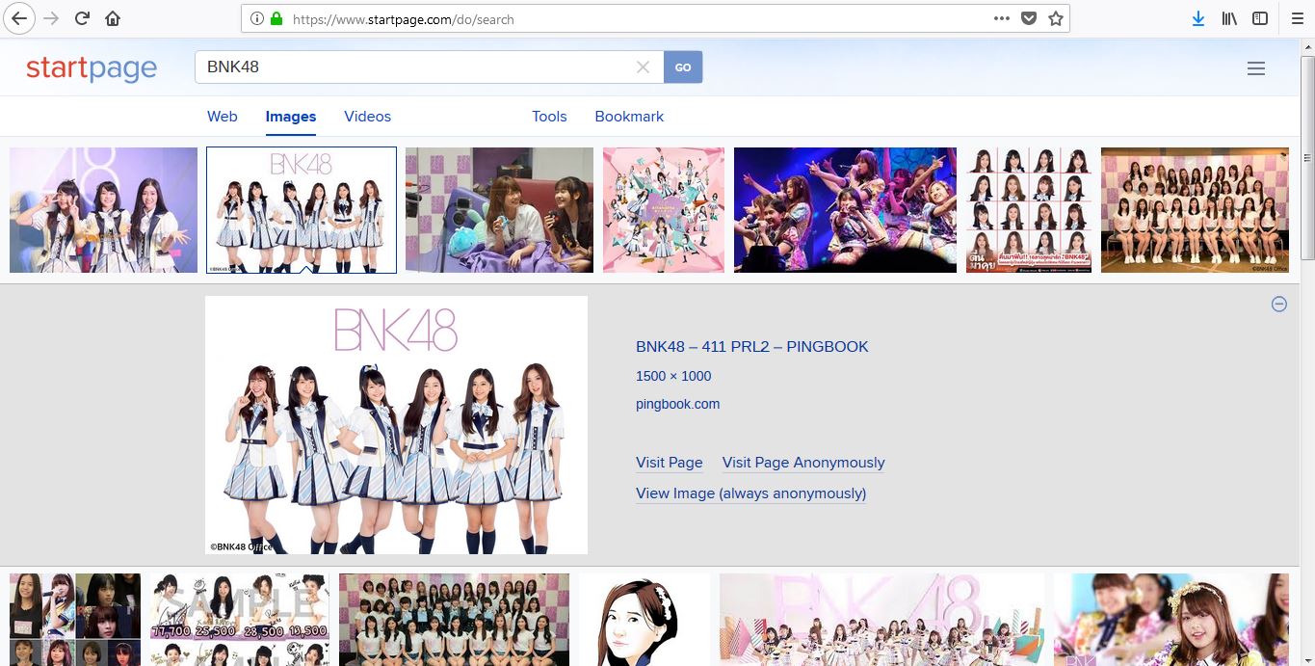Clear the BNK48 search query
This screenshot has height=666, width=1315.
tap(643, 67)
